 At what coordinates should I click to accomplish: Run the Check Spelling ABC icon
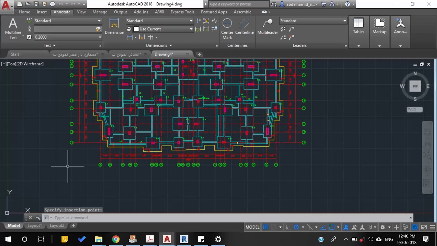coord(29,20)
